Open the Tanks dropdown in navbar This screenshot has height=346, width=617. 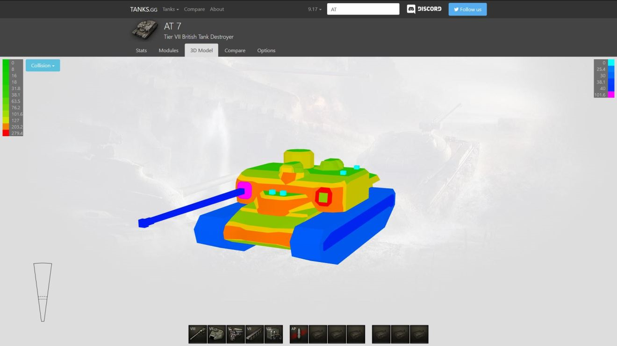(171, 9)
